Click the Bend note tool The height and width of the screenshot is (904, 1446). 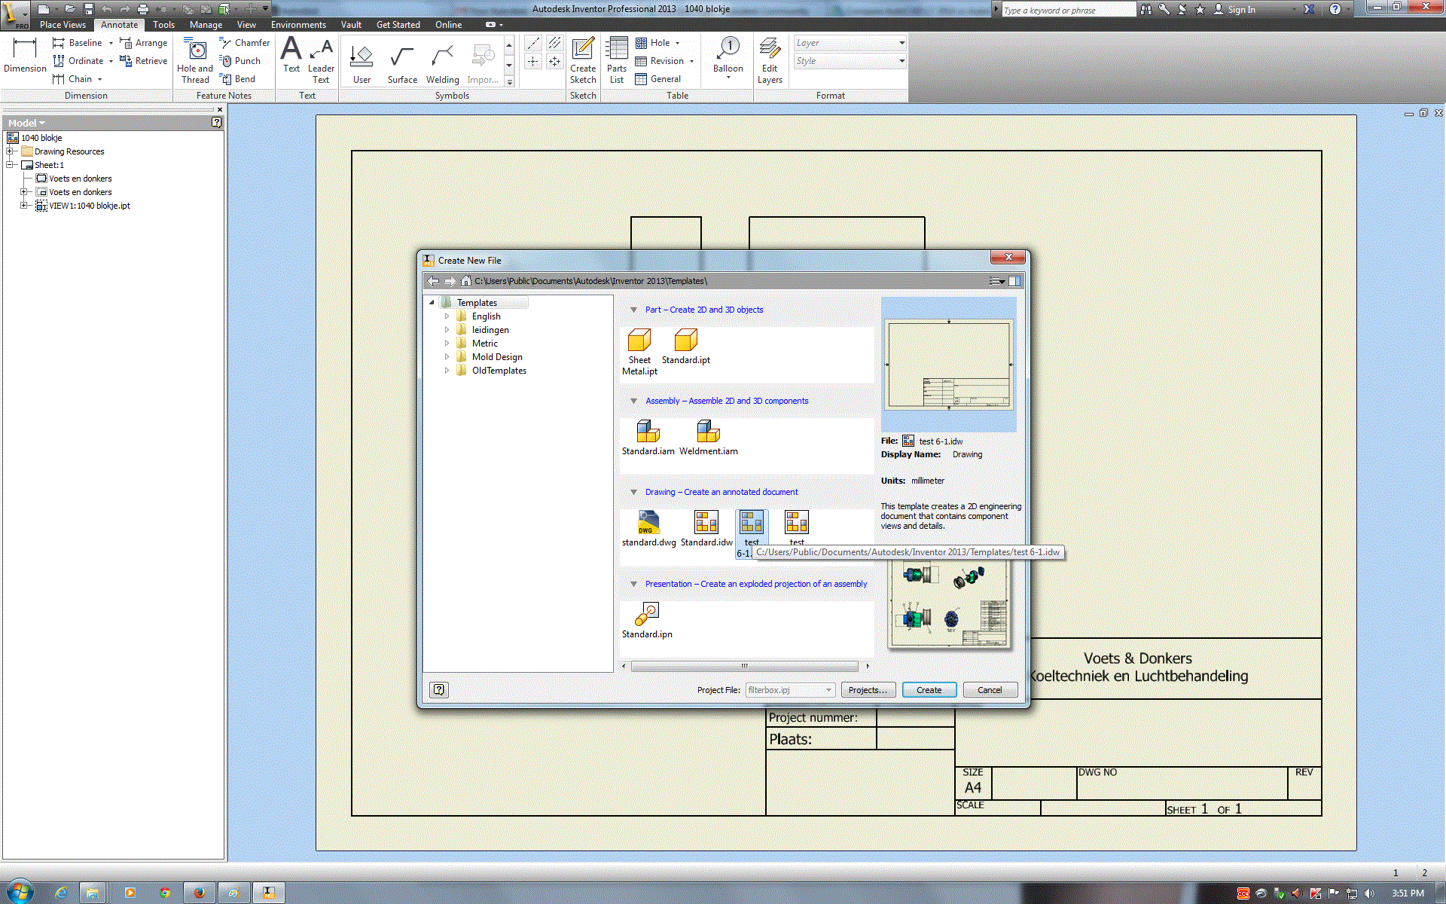[237, 79]
